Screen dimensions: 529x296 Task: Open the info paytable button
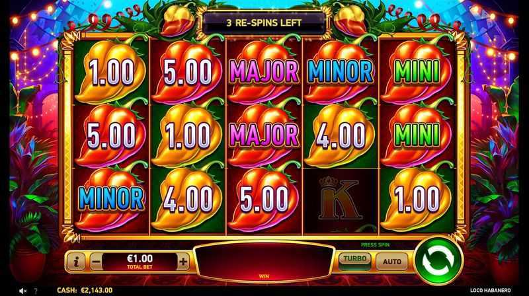tap(76, 262)
